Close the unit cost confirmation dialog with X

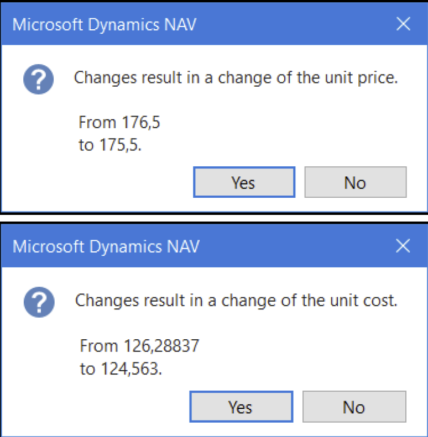403,246
